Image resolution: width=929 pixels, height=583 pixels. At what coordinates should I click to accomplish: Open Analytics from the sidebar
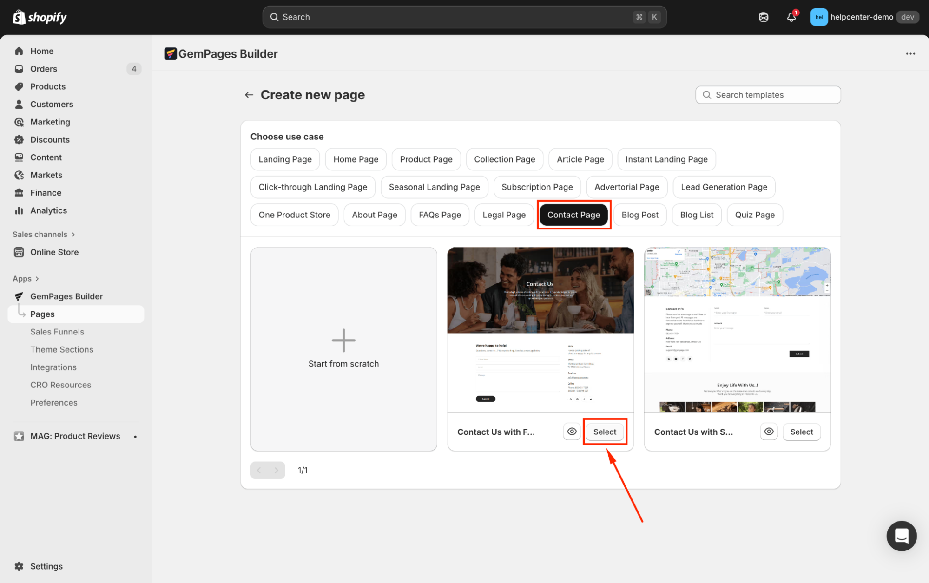pyautogui.click(x=48, y=210)
